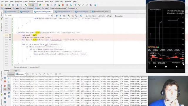The width and height of the screenshot is (188, 106).
Task: Open the ETH/USD pair dropdown on the emulator
Action: coord(162,63)
